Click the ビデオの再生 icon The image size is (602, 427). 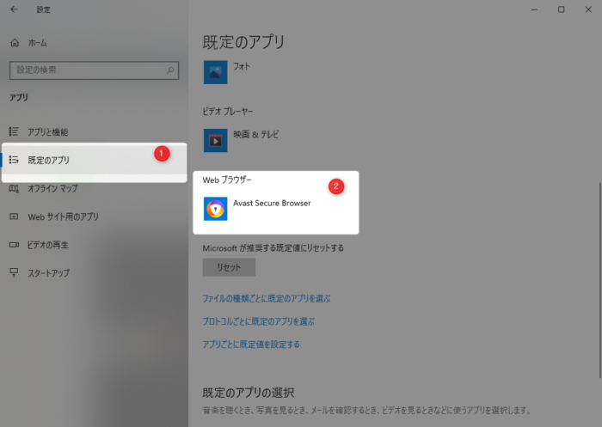[14, 245]
